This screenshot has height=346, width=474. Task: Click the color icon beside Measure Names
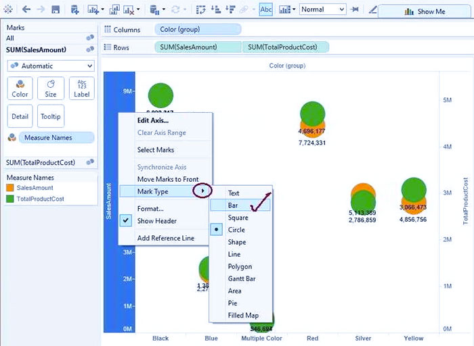[12, 138]
